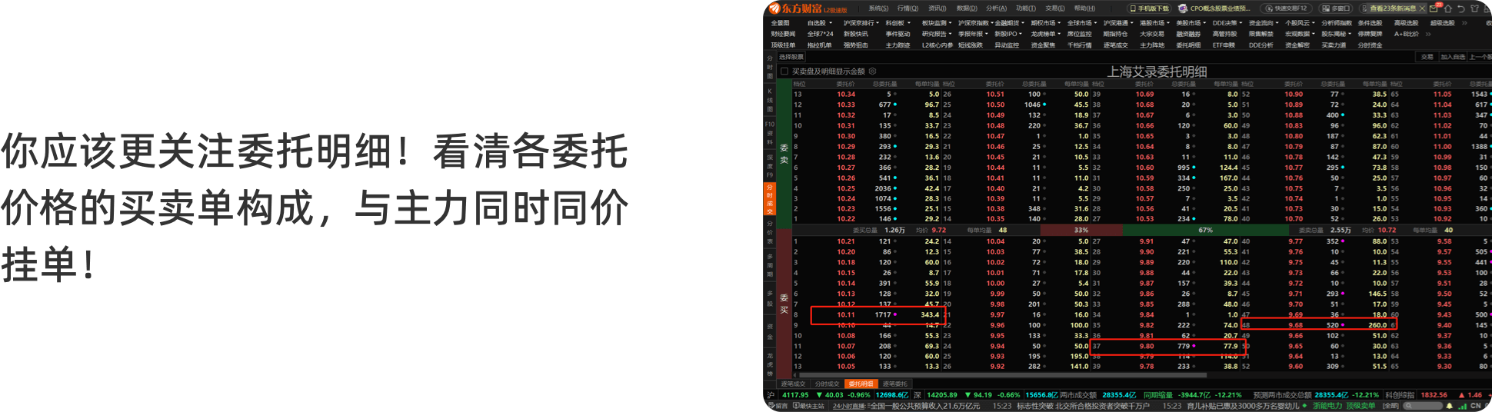Screen dimensions: 1492x412
Task: Click the settings gear beside 买卖盘及明细显示金额
Action: (x=873, y=71)
